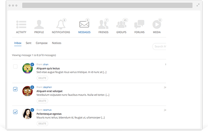Delete the message from shan

click(x=42, y=78)
